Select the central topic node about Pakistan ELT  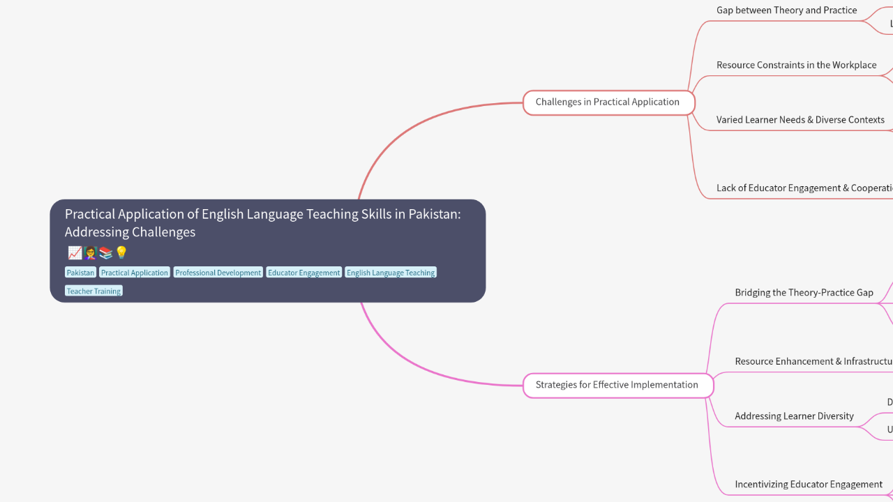pyautogui.click(x=268, y=251)
